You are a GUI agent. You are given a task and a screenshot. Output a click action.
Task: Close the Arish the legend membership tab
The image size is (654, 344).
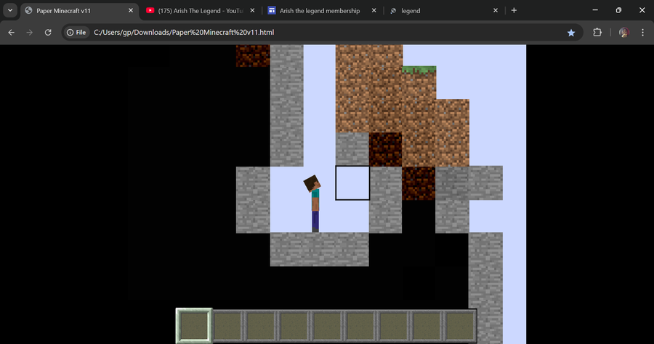tap(374, 10)
